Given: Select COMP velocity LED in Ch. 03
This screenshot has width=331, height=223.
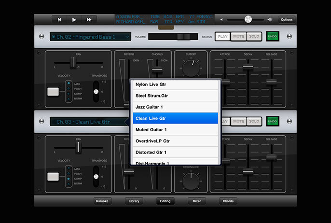Looking at the screenshot, I should (69, 179).
